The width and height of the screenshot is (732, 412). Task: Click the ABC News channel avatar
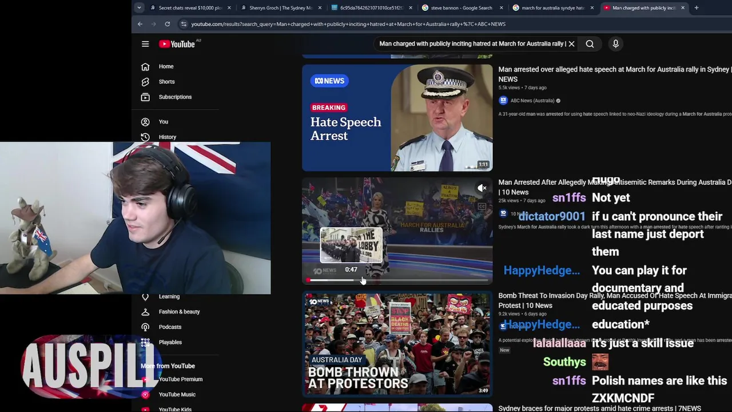503,101
